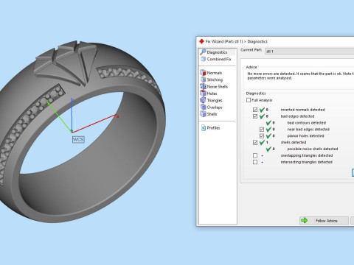Toggle near bad edges detected checkbox
Viewport: 354px width, 265px height.
[x=262, y=130]
